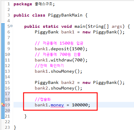
Task: Click the 저금통에 1500원 입금 comment
Action: coord(59,43)
